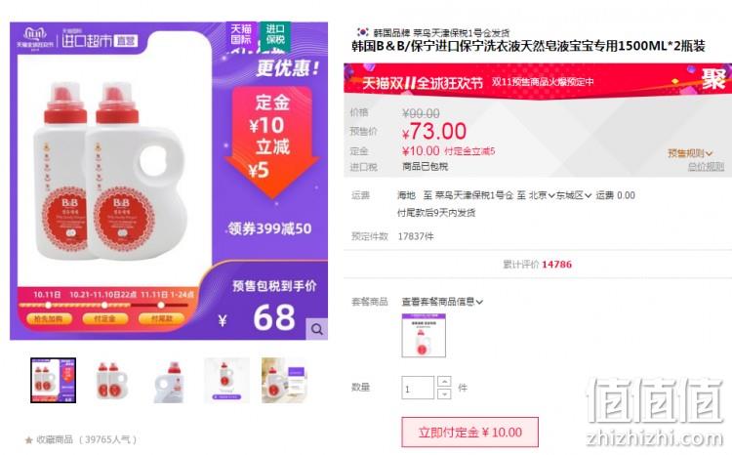
Task: Click the 累计评价 14786 reviews count
Action: (x=538, y=265)
